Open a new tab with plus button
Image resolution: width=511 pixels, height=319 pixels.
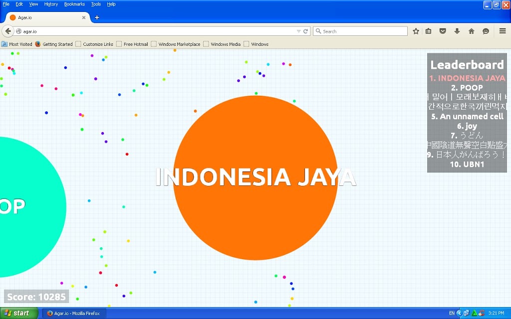[x=97, y=17]
